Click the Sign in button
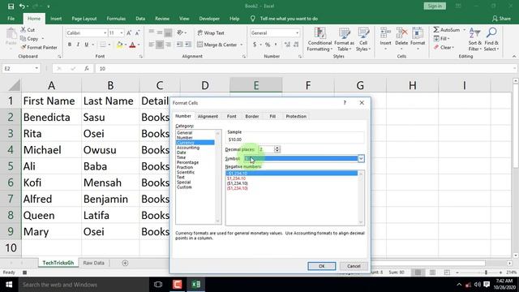 pos(435,6)
